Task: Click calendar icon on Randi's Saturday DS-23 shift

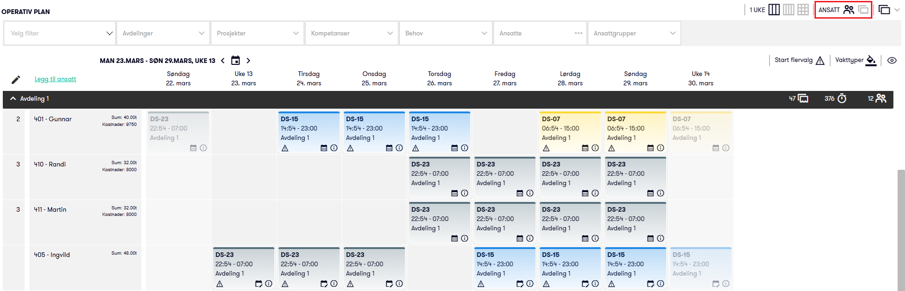Action: coord(585,193)
